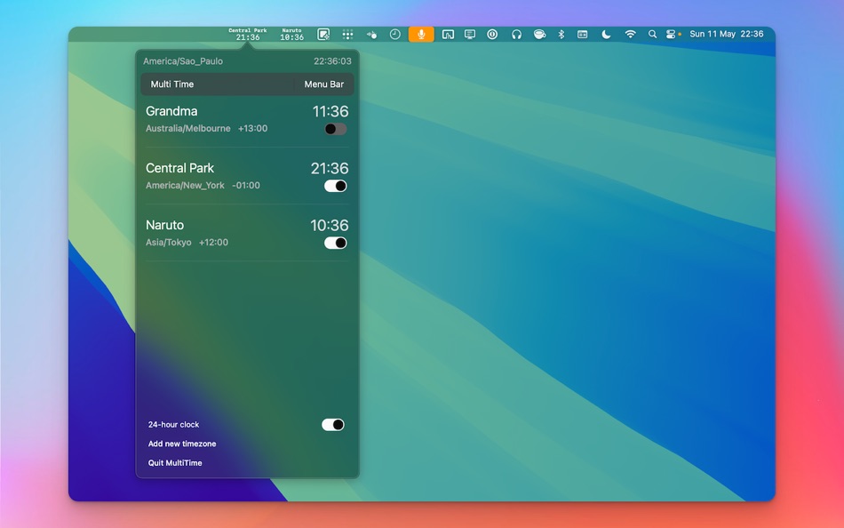Viewport: 844px width, 528px height.
Task: Click the 21:36 time in the Central Park row
Action: [330, 169]
